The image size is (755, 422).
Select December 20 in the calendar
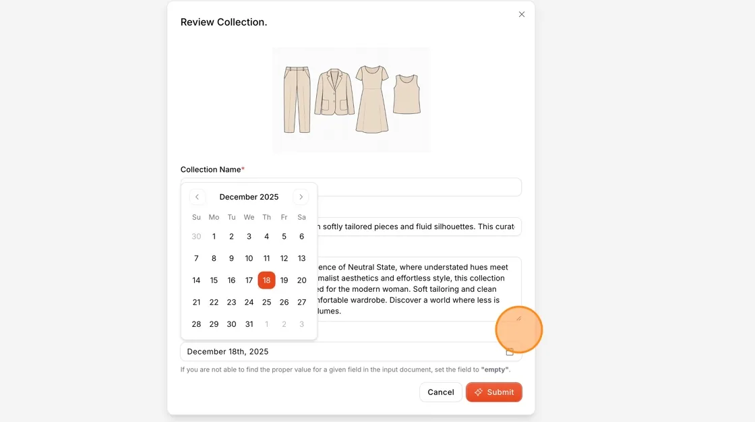click(302, 280)
